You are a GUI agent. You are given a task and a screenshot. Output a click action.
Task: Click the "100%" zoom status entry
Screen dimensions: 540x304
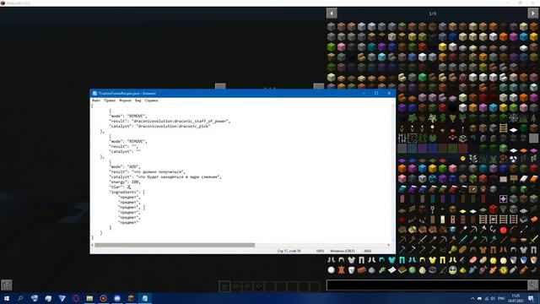tap(320, 251)
